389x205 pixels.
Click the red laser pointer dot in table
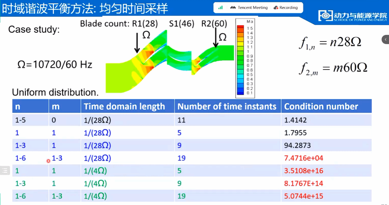click(x=48, y=161)
